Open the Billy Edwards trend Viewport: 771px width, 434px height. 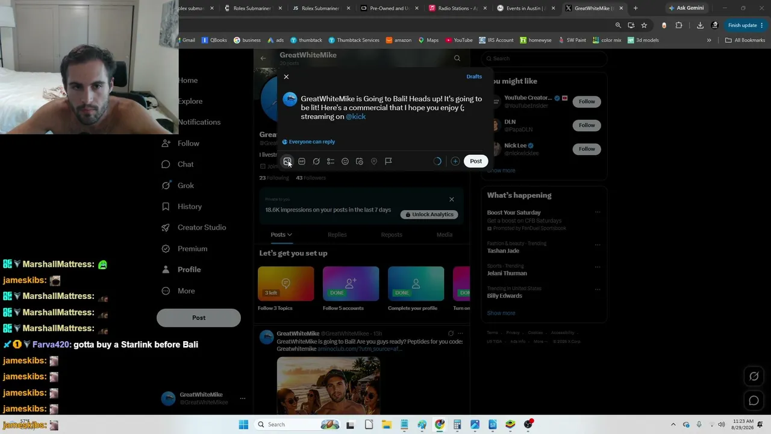[505, 296]
